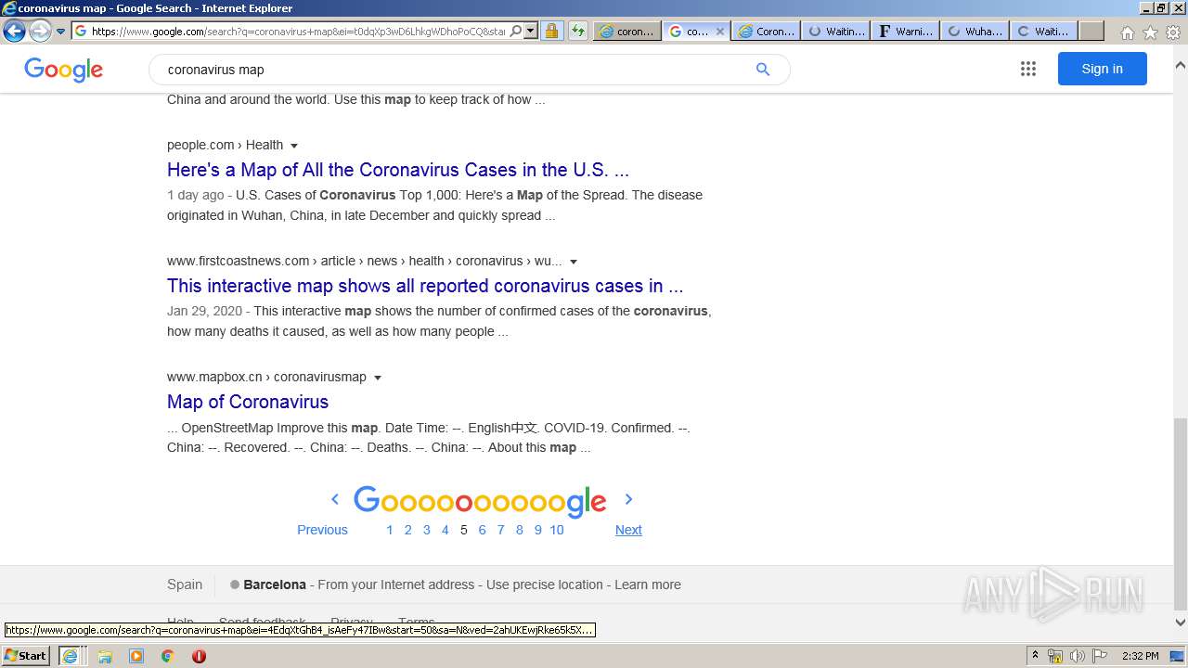The width and height of the screenshot is (1188, 668).
Task: Click the Google logo
Action: [63, 70]
